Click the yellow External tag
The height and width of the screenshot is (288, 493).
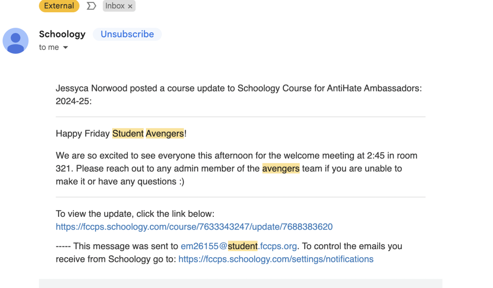click(x=59, y=6)
